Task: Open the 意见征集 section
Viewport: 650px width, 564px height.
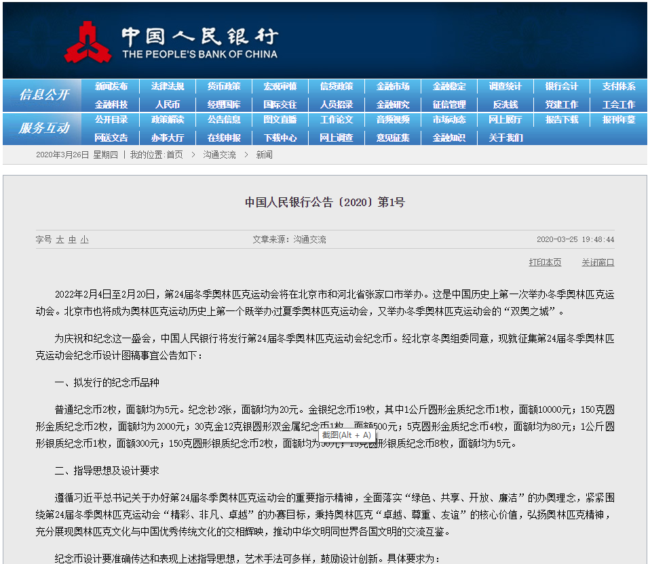Action: point(393,138)
